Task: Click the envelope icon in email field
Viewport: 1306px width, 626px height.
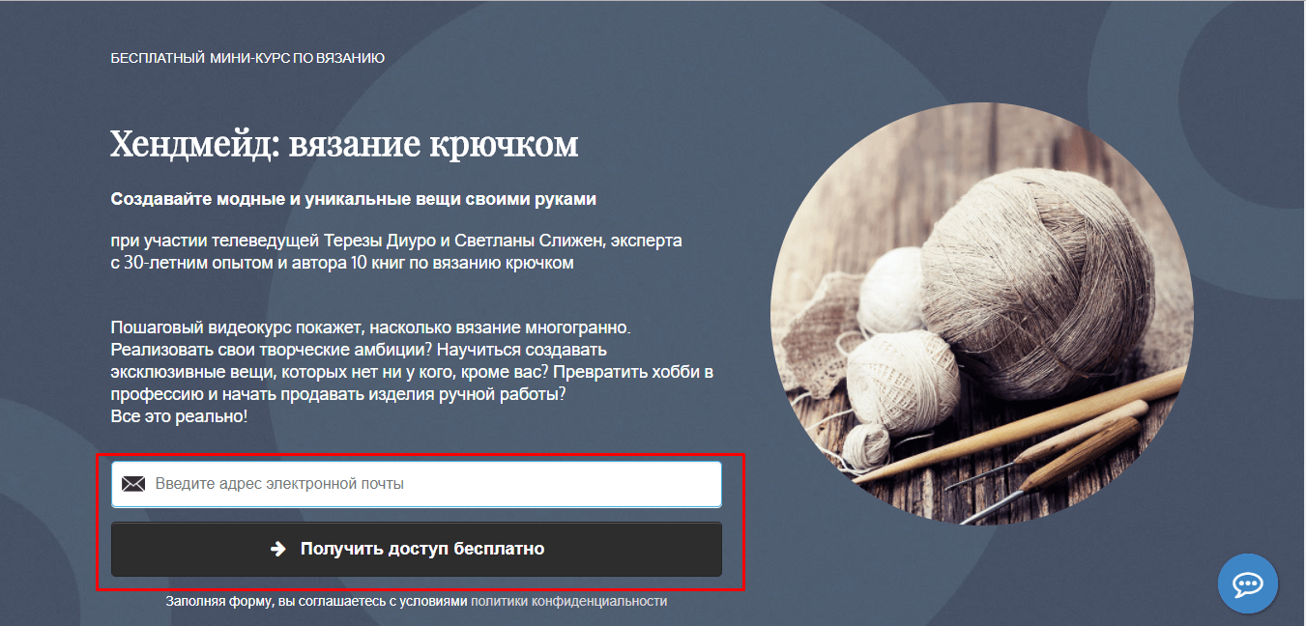Action: pos(133,484)
